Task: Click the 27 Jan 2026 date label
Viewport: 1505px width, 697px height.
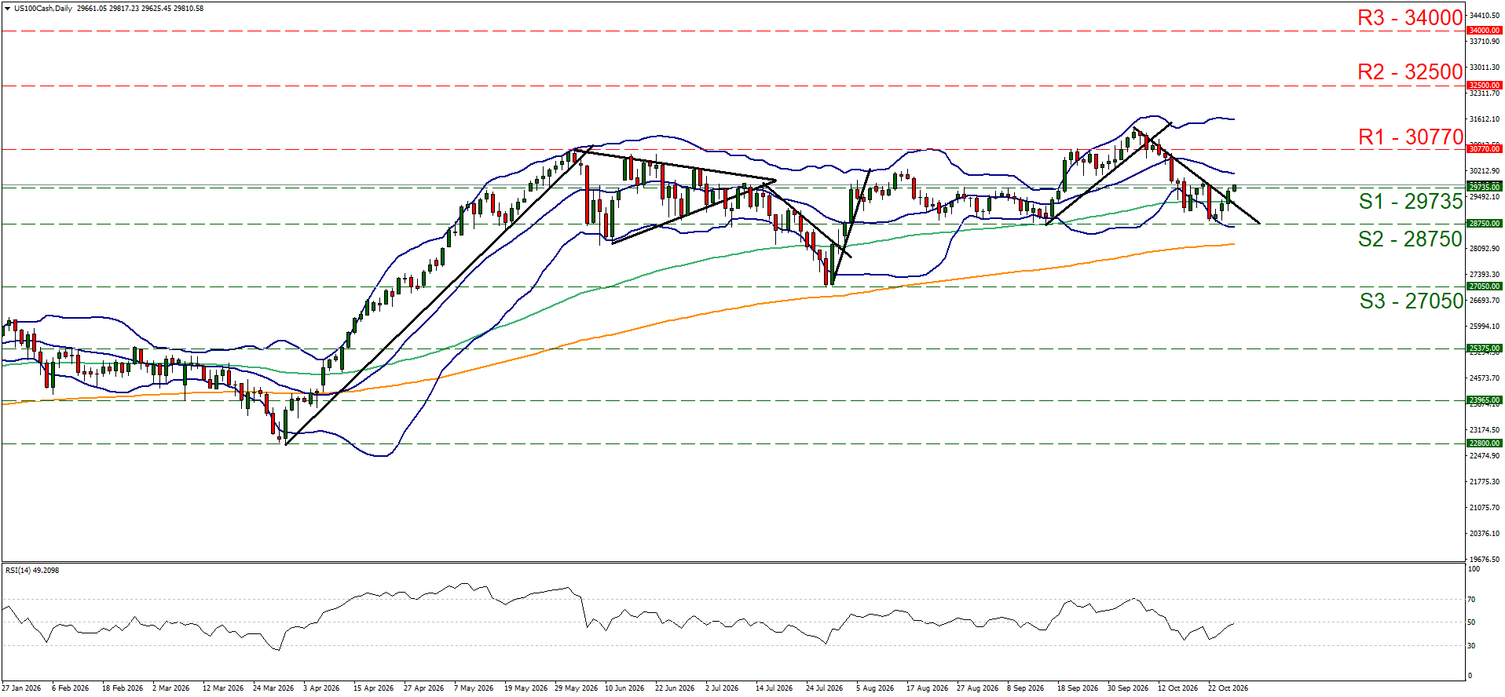Action: (21, 688)
